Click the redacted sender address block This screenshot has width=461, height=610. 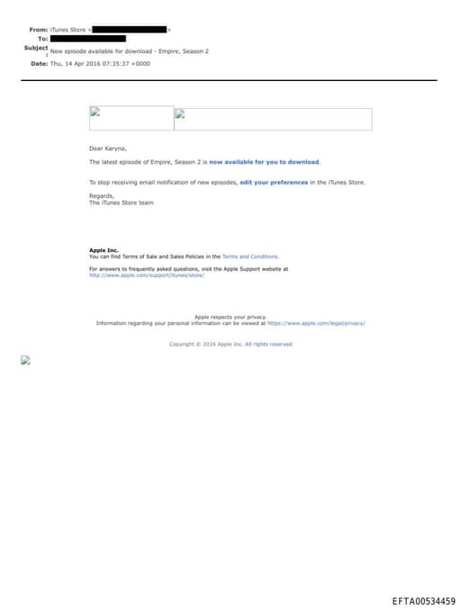pyautogui.click(x=130, y=30)
